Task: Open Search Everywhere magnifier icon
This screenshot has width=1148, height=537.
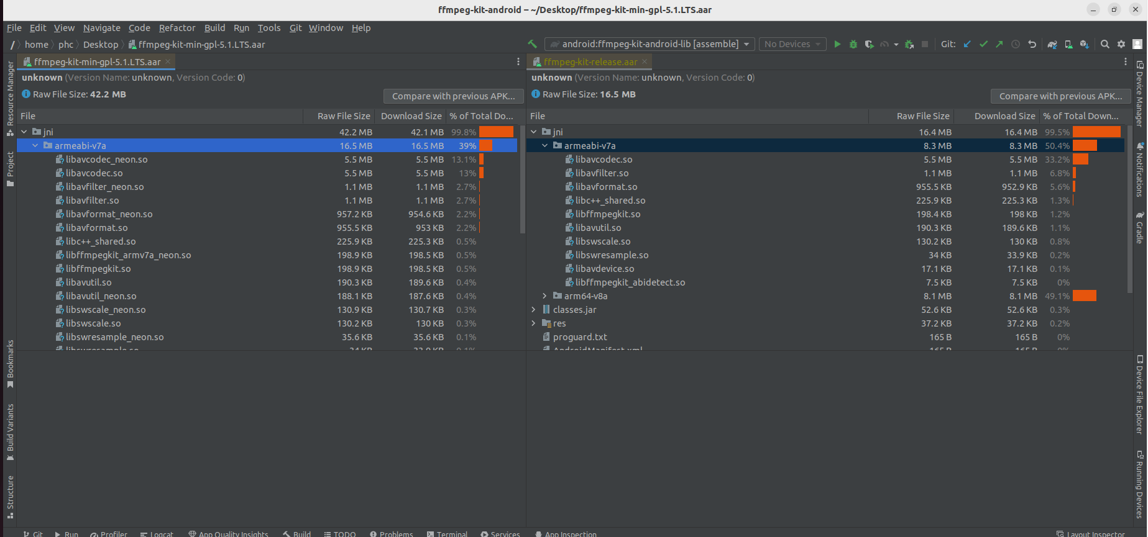Action: click(x=1105, y=44)
